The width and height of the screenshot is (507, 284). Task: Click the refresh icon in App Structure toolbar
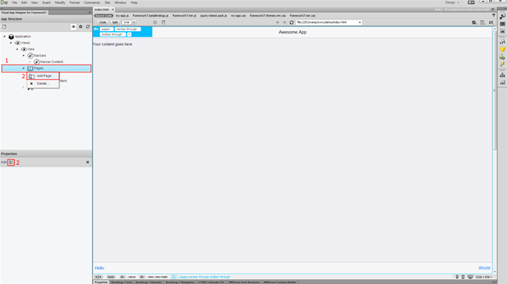point(87,26)
